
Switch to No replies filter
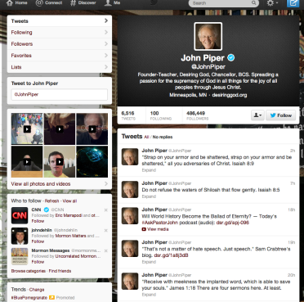[163, 137]
